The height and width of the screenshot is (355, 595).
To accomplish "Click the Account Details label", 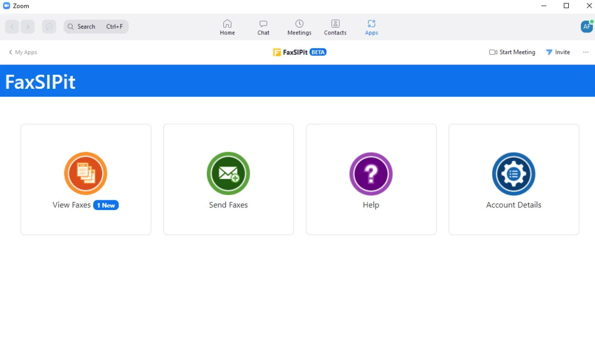I will [514, 205].
